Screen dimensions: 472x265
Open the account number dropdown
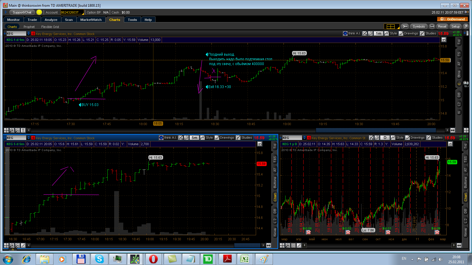[x=72, y=12]
